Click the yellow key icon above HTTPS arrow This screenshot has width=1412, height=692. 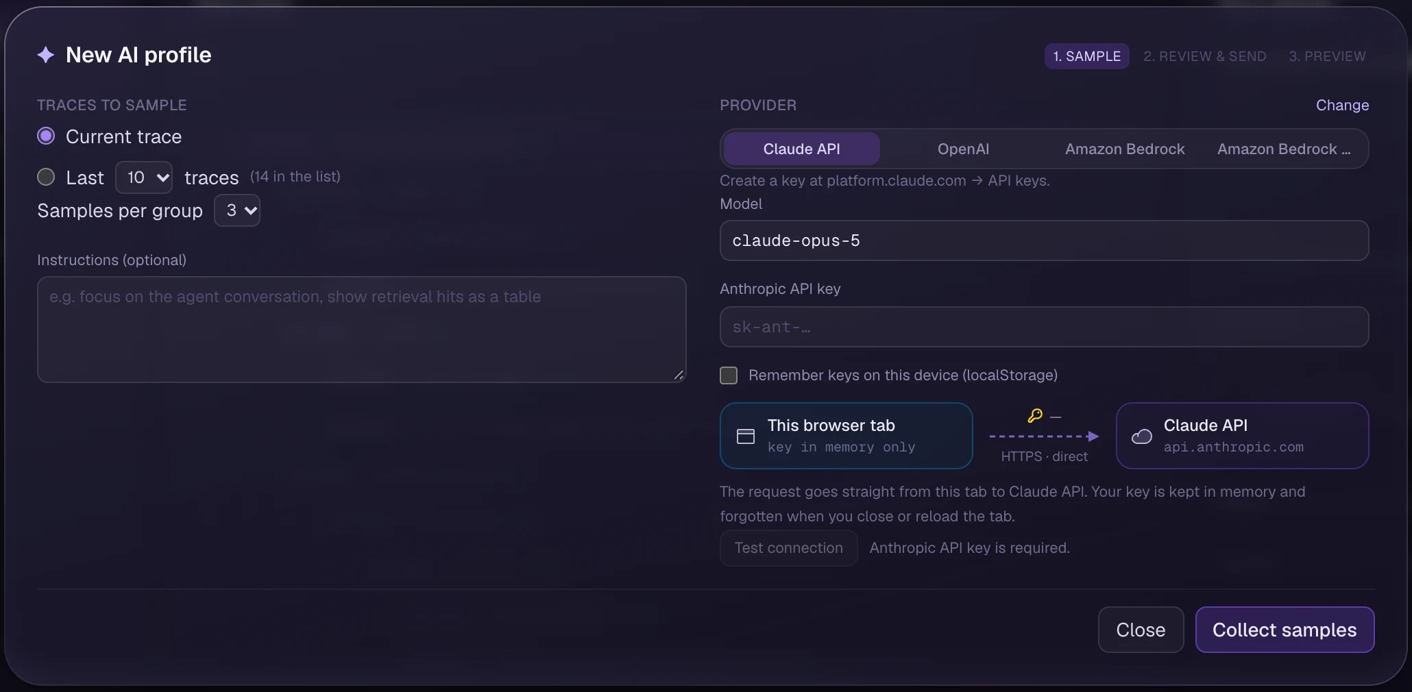click(1035, 415)
